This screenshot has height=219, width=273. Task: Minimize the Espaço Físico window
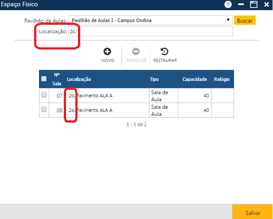[241, 4]
